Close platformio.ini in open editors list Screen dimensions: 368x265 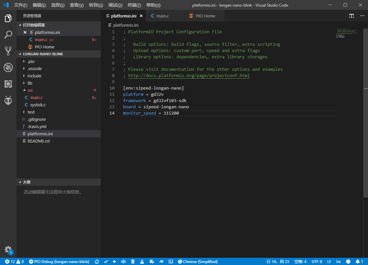point(25,32)
